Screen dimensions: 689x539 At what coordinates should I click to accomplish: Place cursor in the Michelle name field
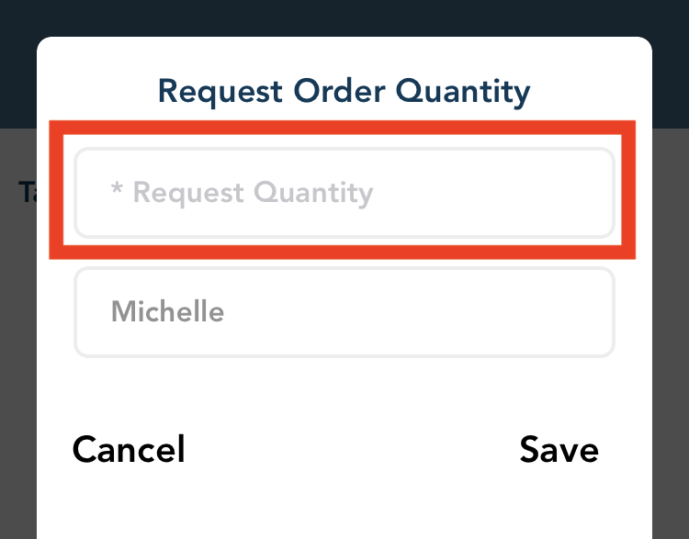coord(344,312)
